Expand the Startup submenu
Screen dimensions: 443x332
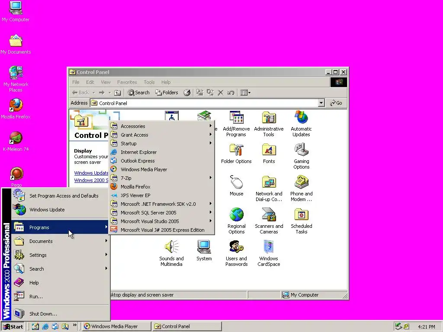162,144
